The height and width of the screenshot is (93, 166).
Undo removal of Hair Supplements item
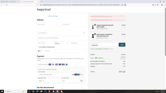111,20
